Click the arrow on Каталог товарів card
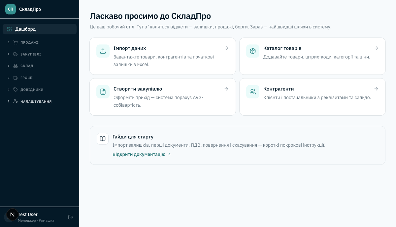The image size is (396, 227). pos(376,48)
